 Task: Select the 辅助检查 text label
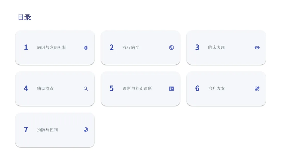point(45,89)
